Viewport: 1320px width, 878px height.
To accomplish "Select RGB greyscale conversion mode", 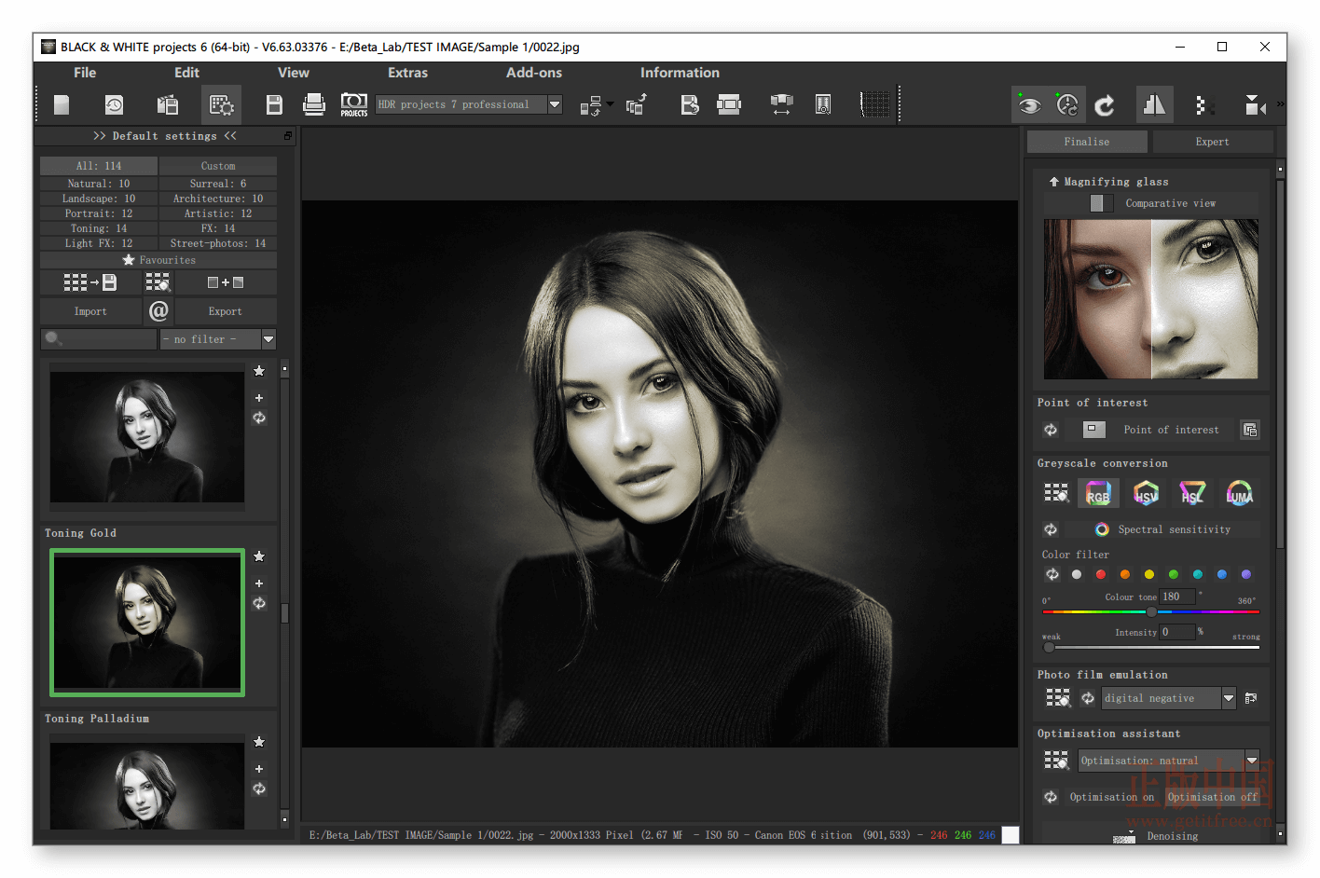I will 1098,493.
